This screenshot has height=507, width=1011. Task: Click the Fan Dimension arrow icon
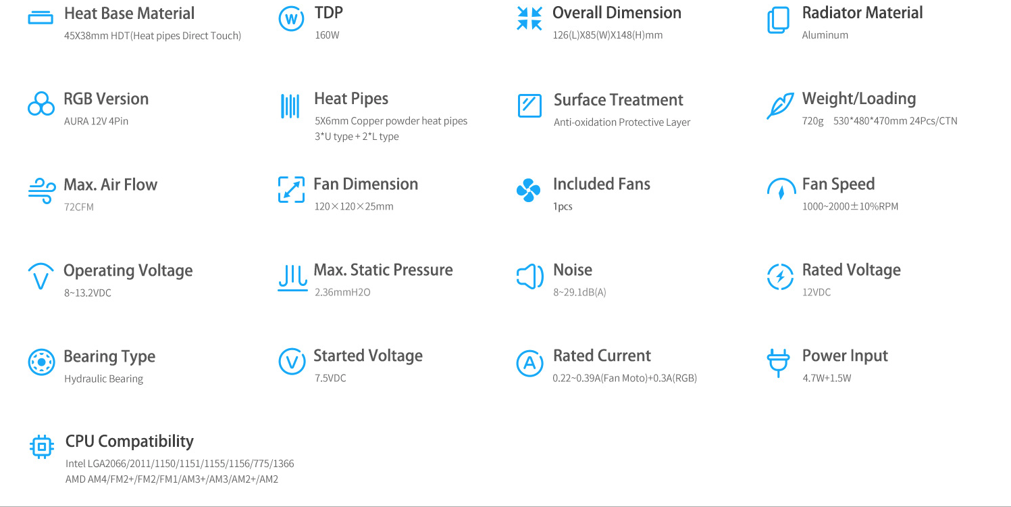[x=292, y=190]
